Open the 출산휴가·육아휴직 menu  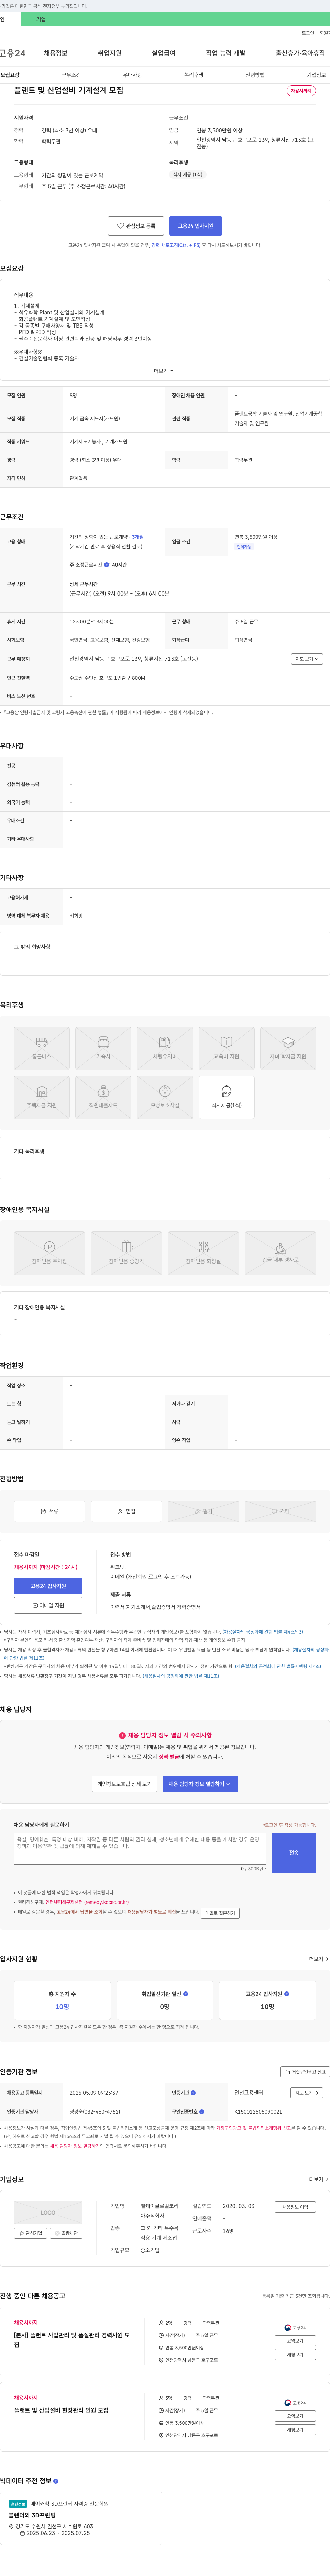(300, 53)
